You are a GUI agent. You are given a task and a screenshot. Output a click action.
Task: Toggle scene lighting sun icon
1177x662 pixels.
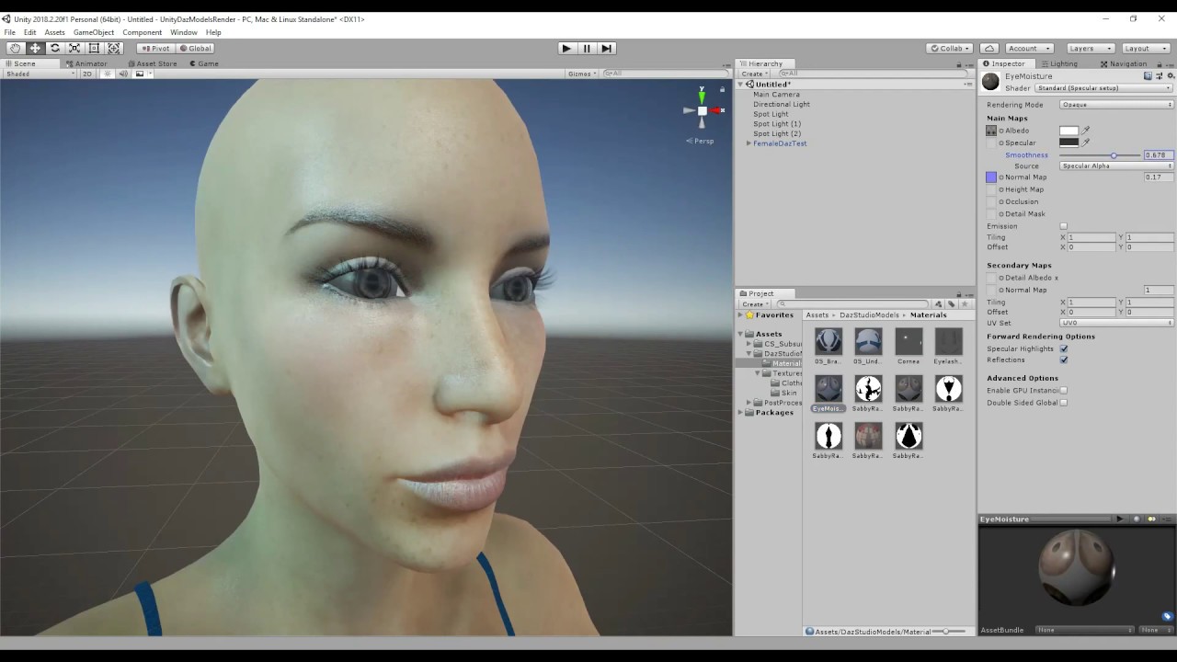108,74
